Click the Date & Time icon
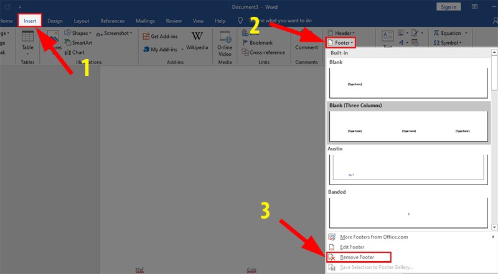 click(415, 42)
